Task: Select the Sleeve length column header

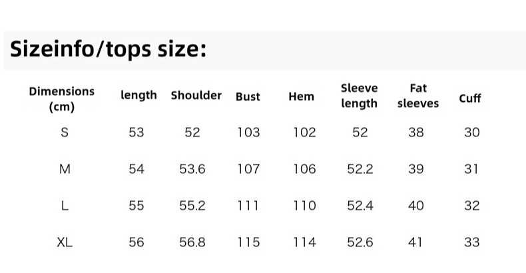Action: [x=360, y=96]
